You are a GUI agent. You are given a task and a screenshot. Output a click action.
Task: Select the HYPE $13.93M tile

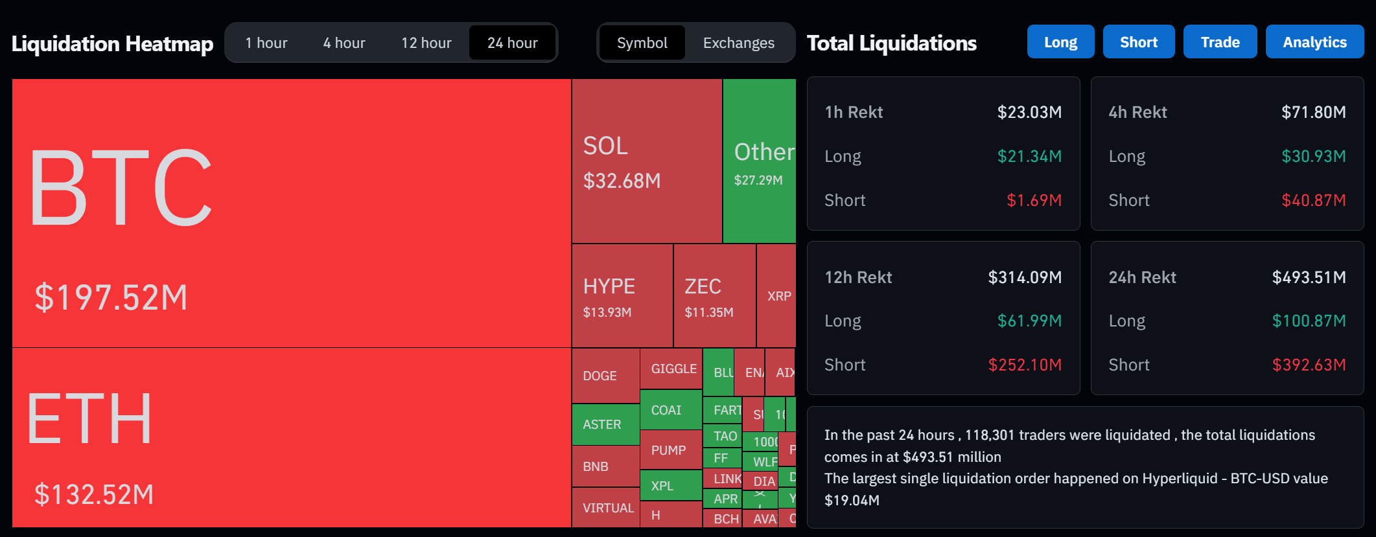click(622, 296)
